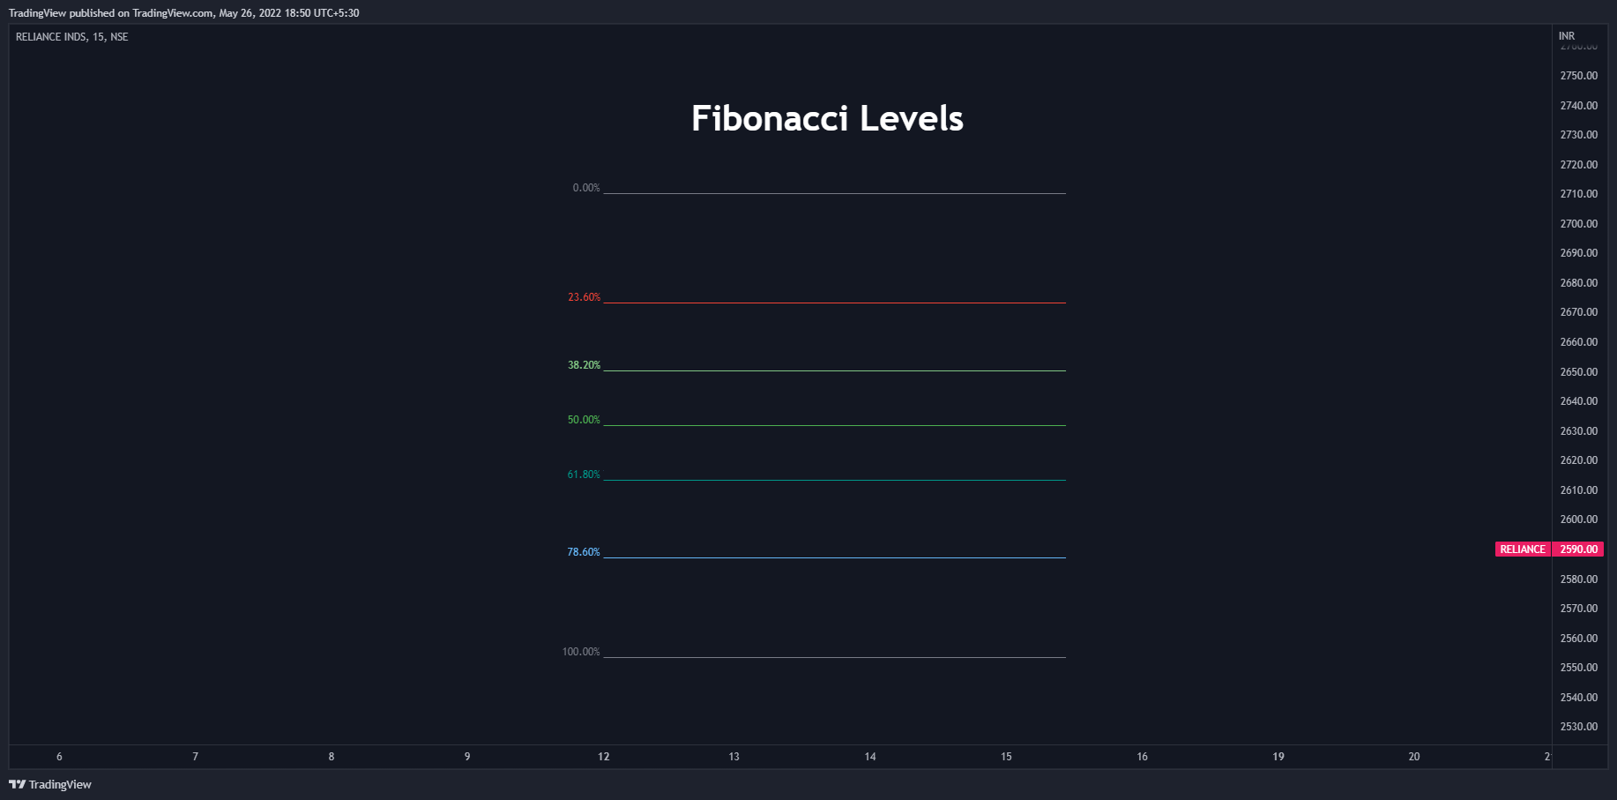Click date 20 on the time axis
This screenshot has height=800, width=1617.
tap(1414, 757)
